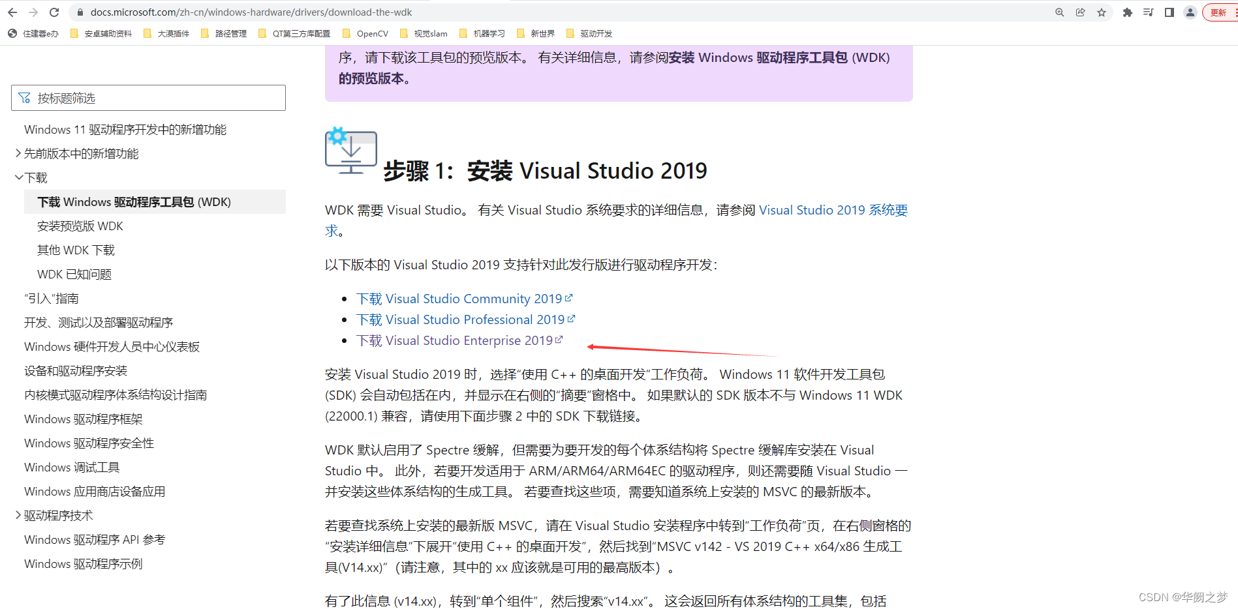This screenshot has height=609, width=1238.
Task: Click the address bar URL
Action: coord(251,12)
